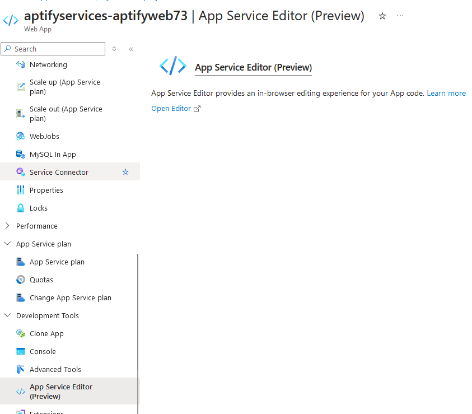This screenshot has width=472, height=414.
Task: Collapse the sidebar menu with double chevron
Action: [x=131, y=49]
